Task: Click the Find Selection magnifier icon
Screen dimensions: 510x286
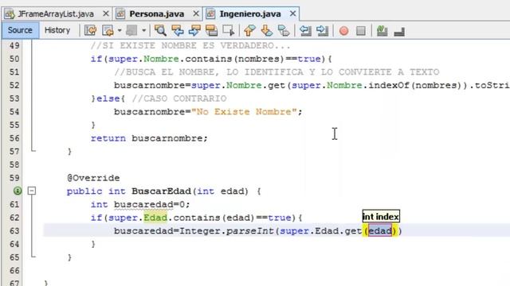Action: click(160, 30)
